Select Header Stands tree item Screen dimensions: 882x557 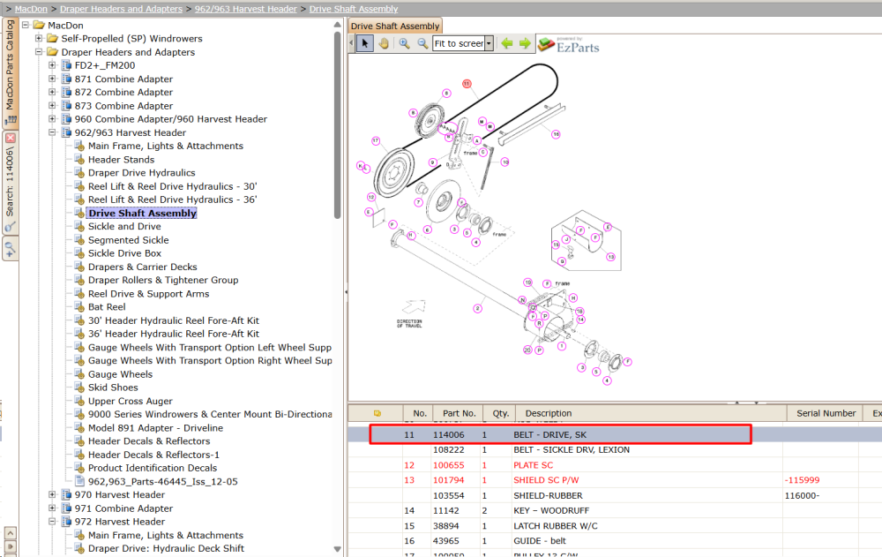[x=121, y=160]
